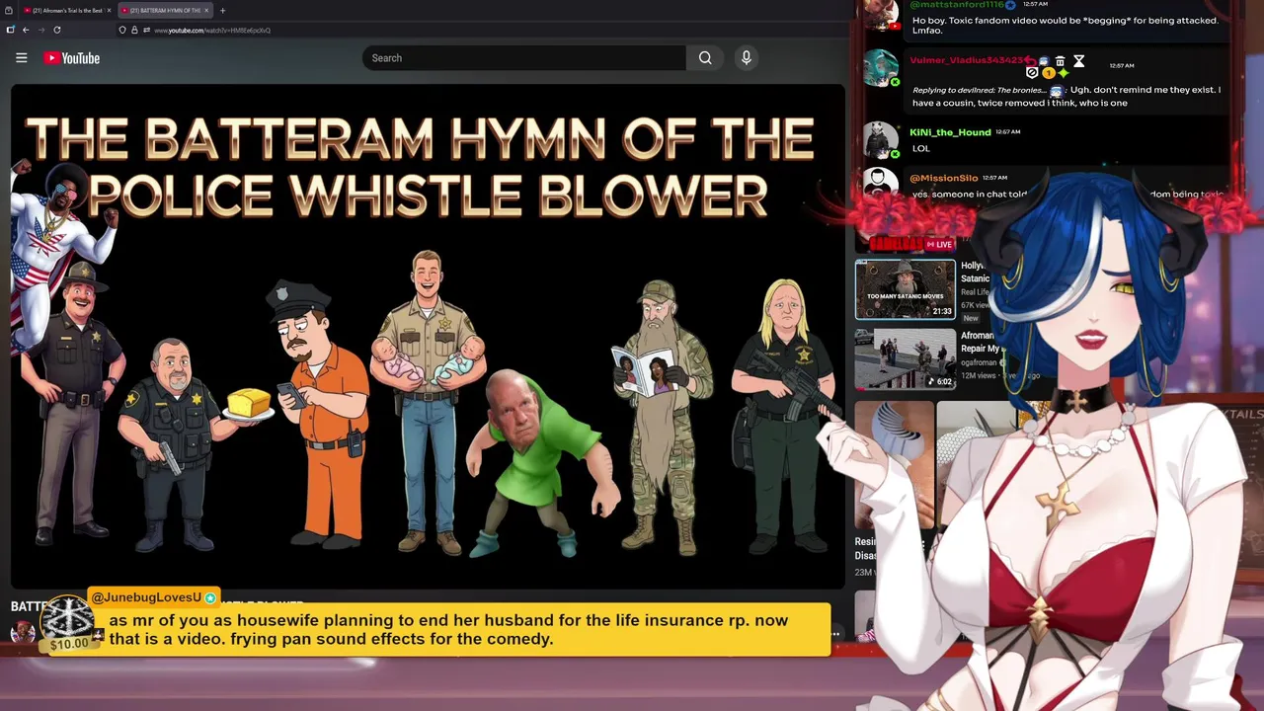Screen dimensions: 1264x711
Task: Click the Batteram Hymn video player
Action: pos(428,336)
